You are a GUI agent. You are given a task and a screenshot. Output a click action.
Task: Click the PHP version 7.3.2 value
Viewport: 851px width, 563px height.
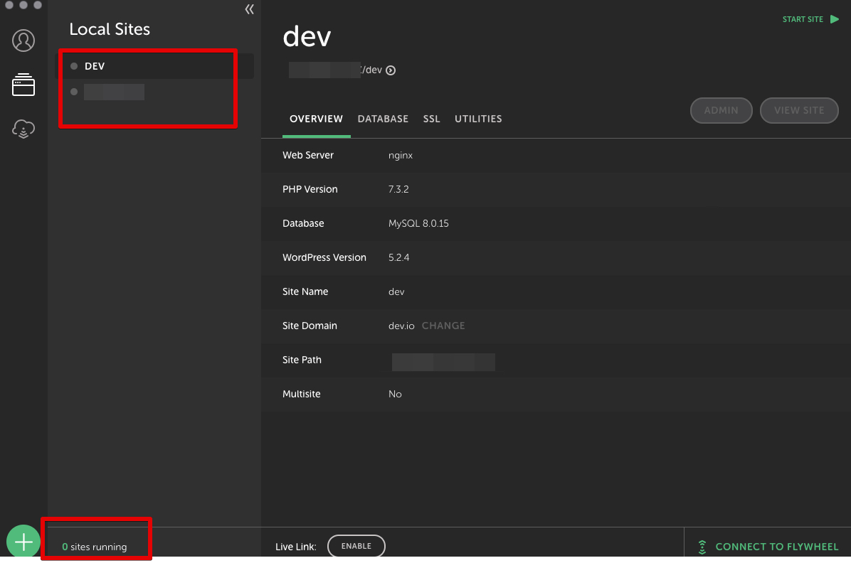pos(398,190)
